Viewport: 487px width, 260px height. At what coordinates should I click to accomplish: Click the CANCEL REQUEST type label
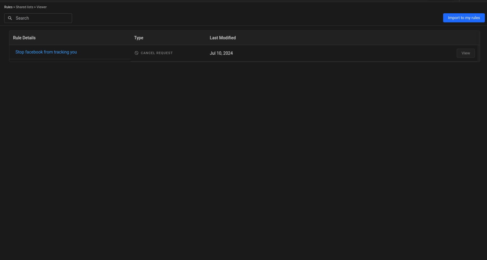click(157, 53)
